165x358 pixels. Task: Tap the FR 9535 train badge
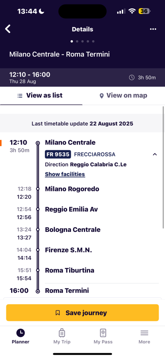point(58,154)
